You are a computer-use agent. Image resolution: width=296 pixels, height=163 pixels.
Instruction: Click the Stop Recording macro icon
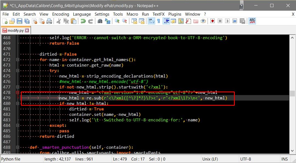click(220, 21)
